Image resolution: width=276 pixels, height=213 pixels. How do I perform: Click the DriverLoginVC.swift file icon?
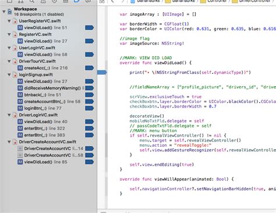click(15, 115)
